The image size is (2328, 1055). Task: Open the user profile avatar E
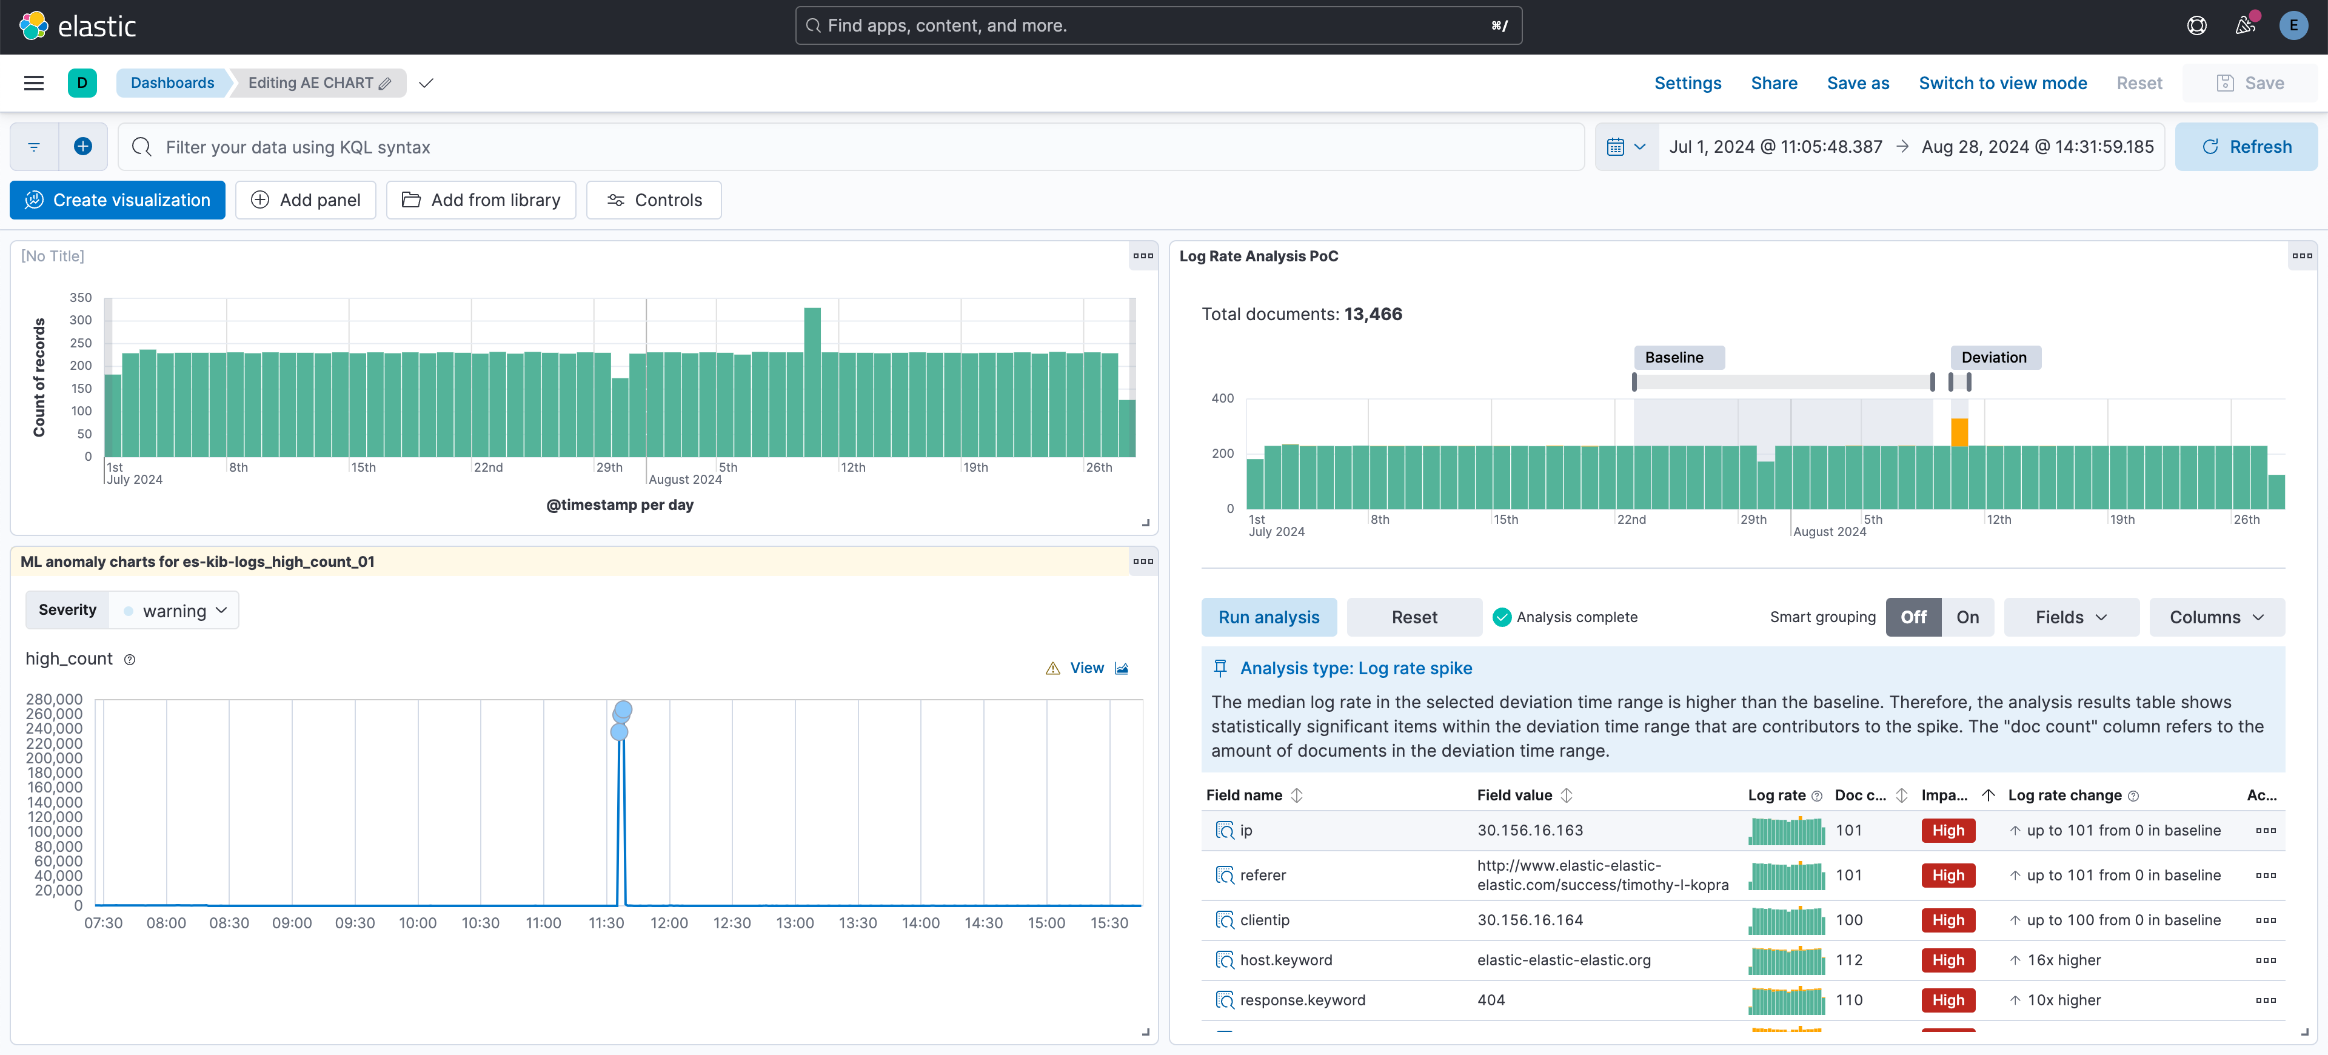coord(2293,26)
